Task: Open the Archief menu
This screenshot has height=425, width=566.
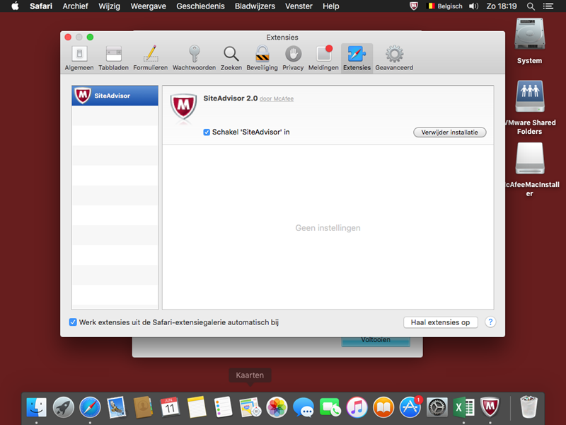Action: pos(75,6)
